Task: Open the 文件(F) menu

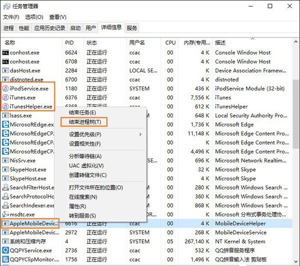Action: pyautogui.click(x=11, y=17)
